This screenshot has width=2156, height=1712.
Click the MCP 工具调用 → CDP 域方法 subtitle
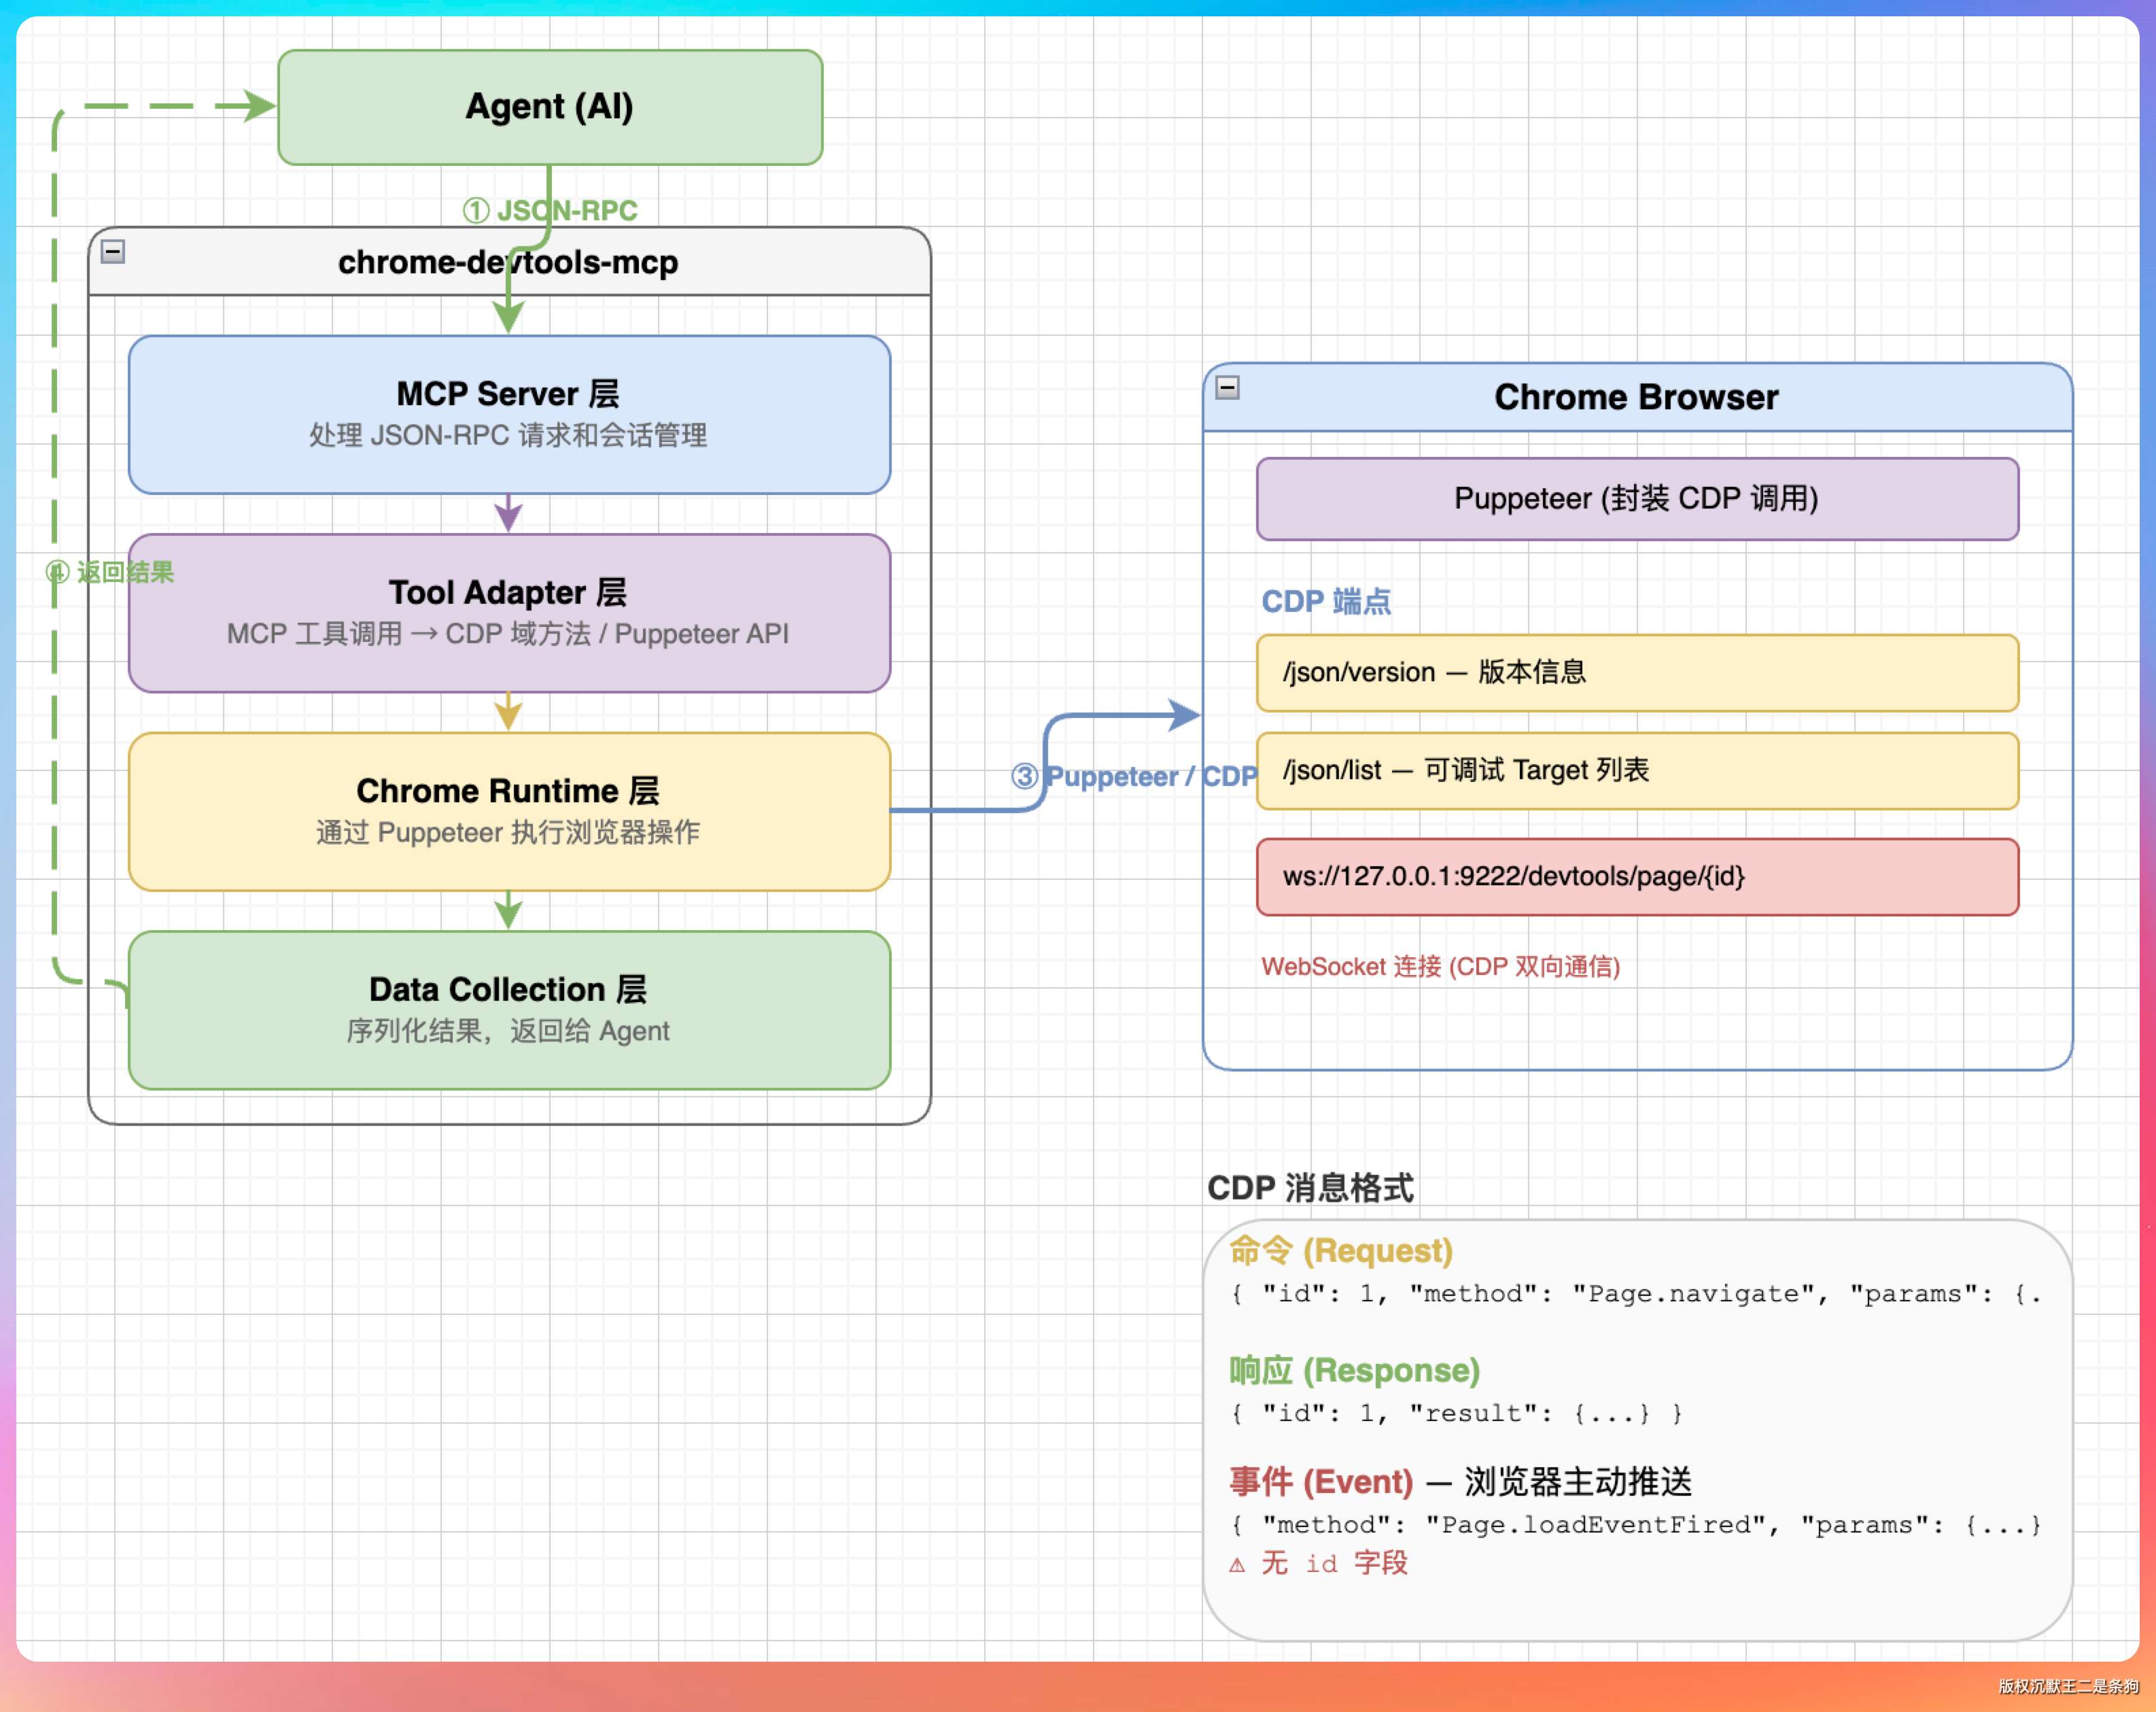click(x=508, y=634)
